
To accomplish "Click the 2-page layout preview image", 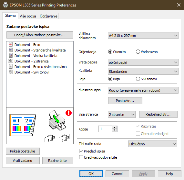I will pyautogui.click(x=23, y=125).
